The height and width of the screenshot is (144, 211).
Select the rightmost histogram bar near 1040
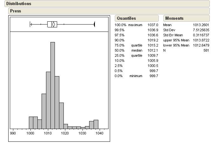[96, 124]
